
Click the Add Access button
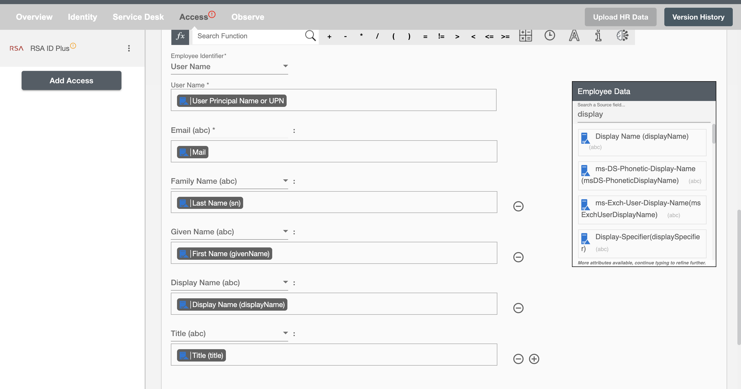pyautogui.click(x=71, y=80)
